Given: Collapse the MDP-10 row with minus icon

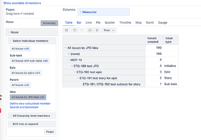Looking at the screenshot, I should [69, 60].
